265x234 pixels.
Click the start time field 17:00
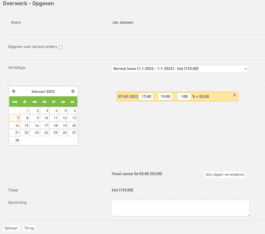click(x=146, y=97)
